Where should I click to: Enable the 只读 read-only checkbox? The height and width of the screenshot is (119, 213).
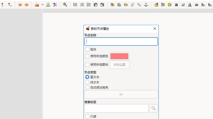[87, 116]
